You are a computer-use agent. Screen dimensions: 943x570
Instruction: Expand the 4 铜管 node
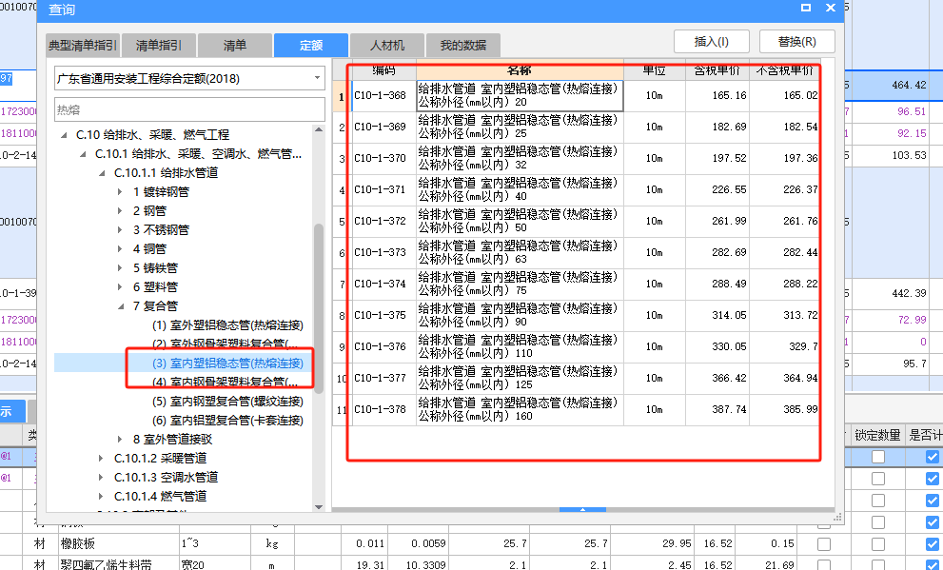point(120,249)
